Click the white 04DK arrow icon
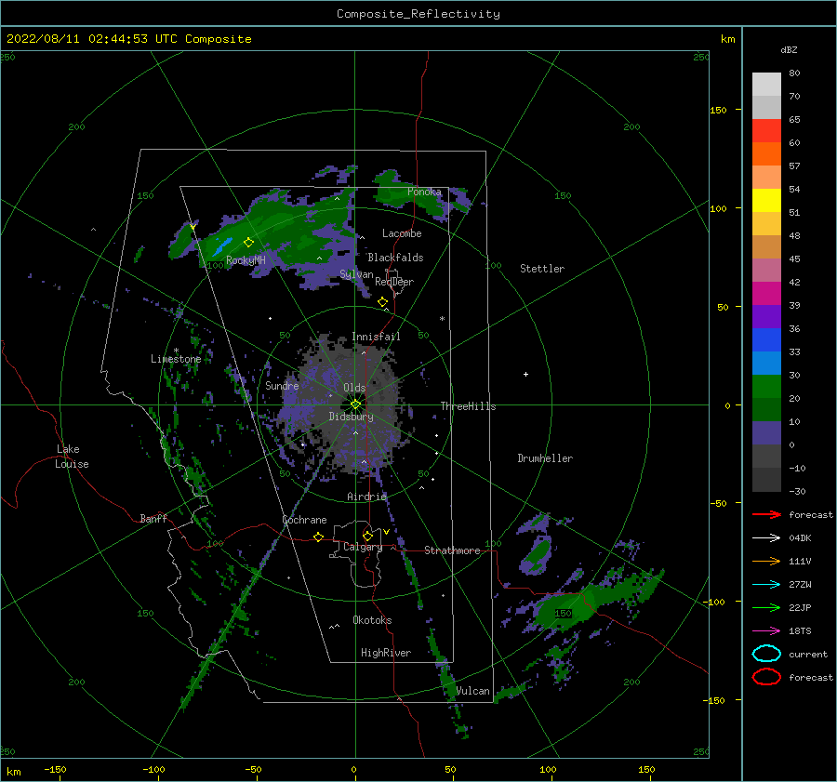 point(766,538)
